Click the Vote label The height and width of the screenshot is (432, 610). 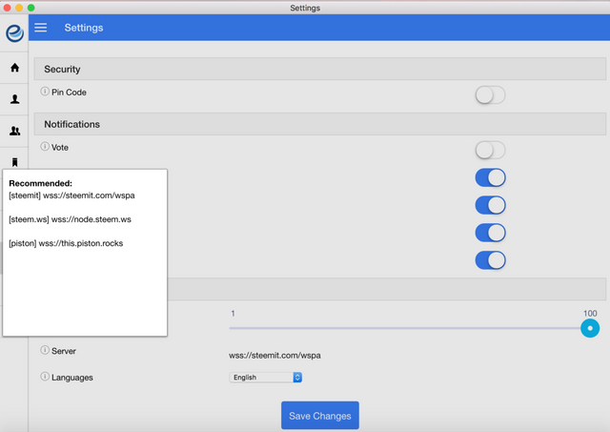tap(59, 148)
